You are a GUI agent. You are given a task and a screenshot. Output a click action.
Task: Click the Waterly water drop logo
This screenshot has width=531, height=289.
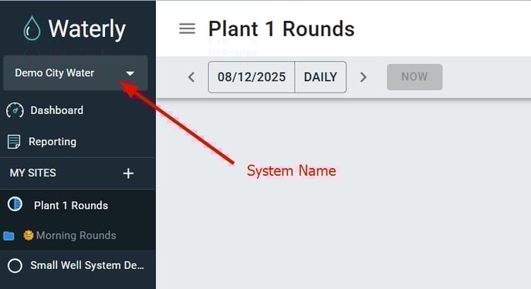(x=32, y=28)
